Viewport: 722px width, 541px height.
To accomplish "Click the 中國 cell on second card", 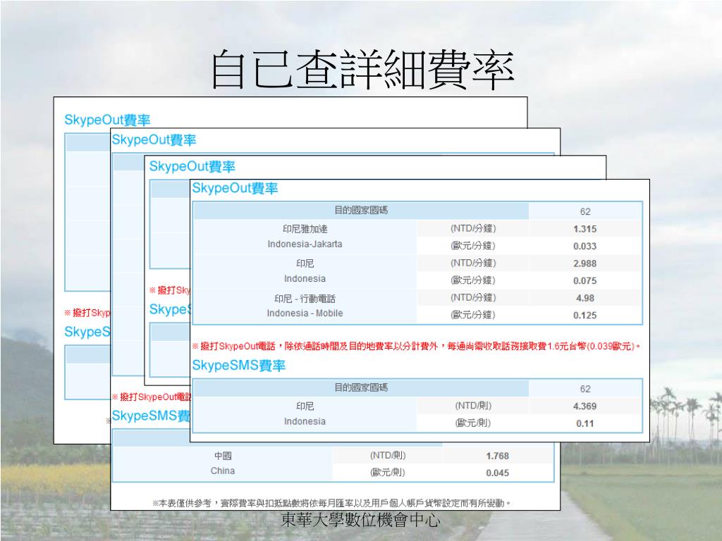I will (x=223, y=456).
